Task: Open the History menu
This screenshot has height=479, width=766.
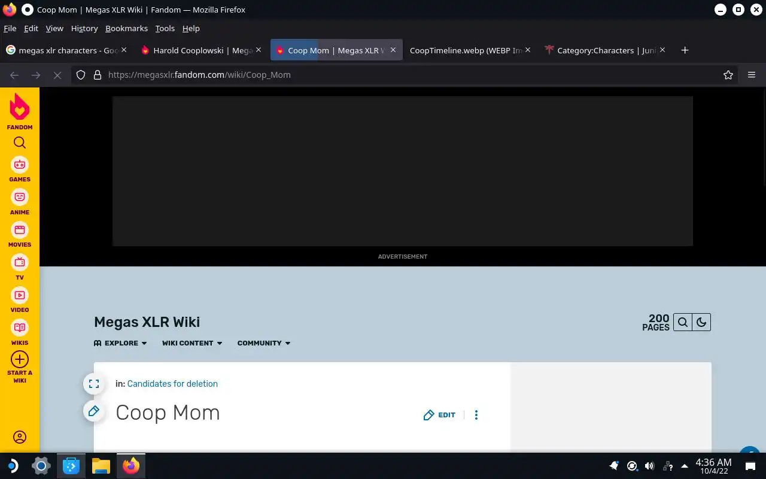Action: (x=84, y=28)
